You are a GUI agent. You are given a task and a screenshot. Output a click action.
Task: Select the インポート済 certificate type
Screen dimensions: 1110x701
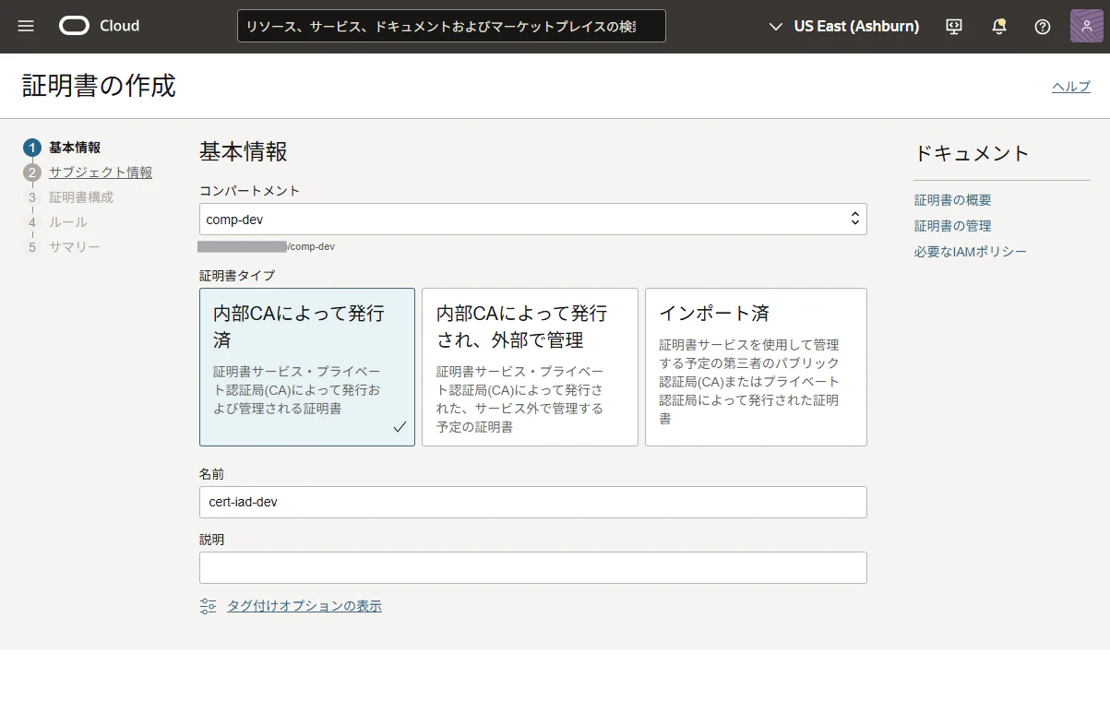click(x=756, y=367)
